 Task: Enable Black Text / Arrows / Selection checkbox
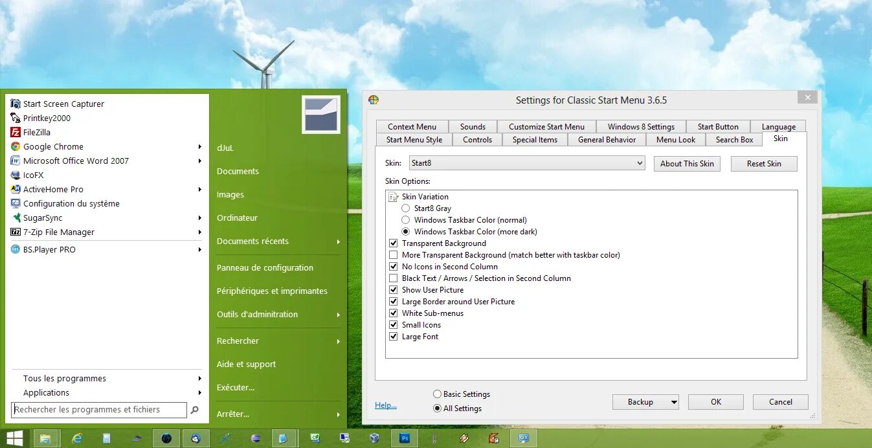393,278
